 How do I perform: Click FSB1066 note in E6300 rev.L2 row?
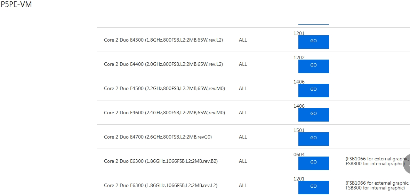(378, 185)
